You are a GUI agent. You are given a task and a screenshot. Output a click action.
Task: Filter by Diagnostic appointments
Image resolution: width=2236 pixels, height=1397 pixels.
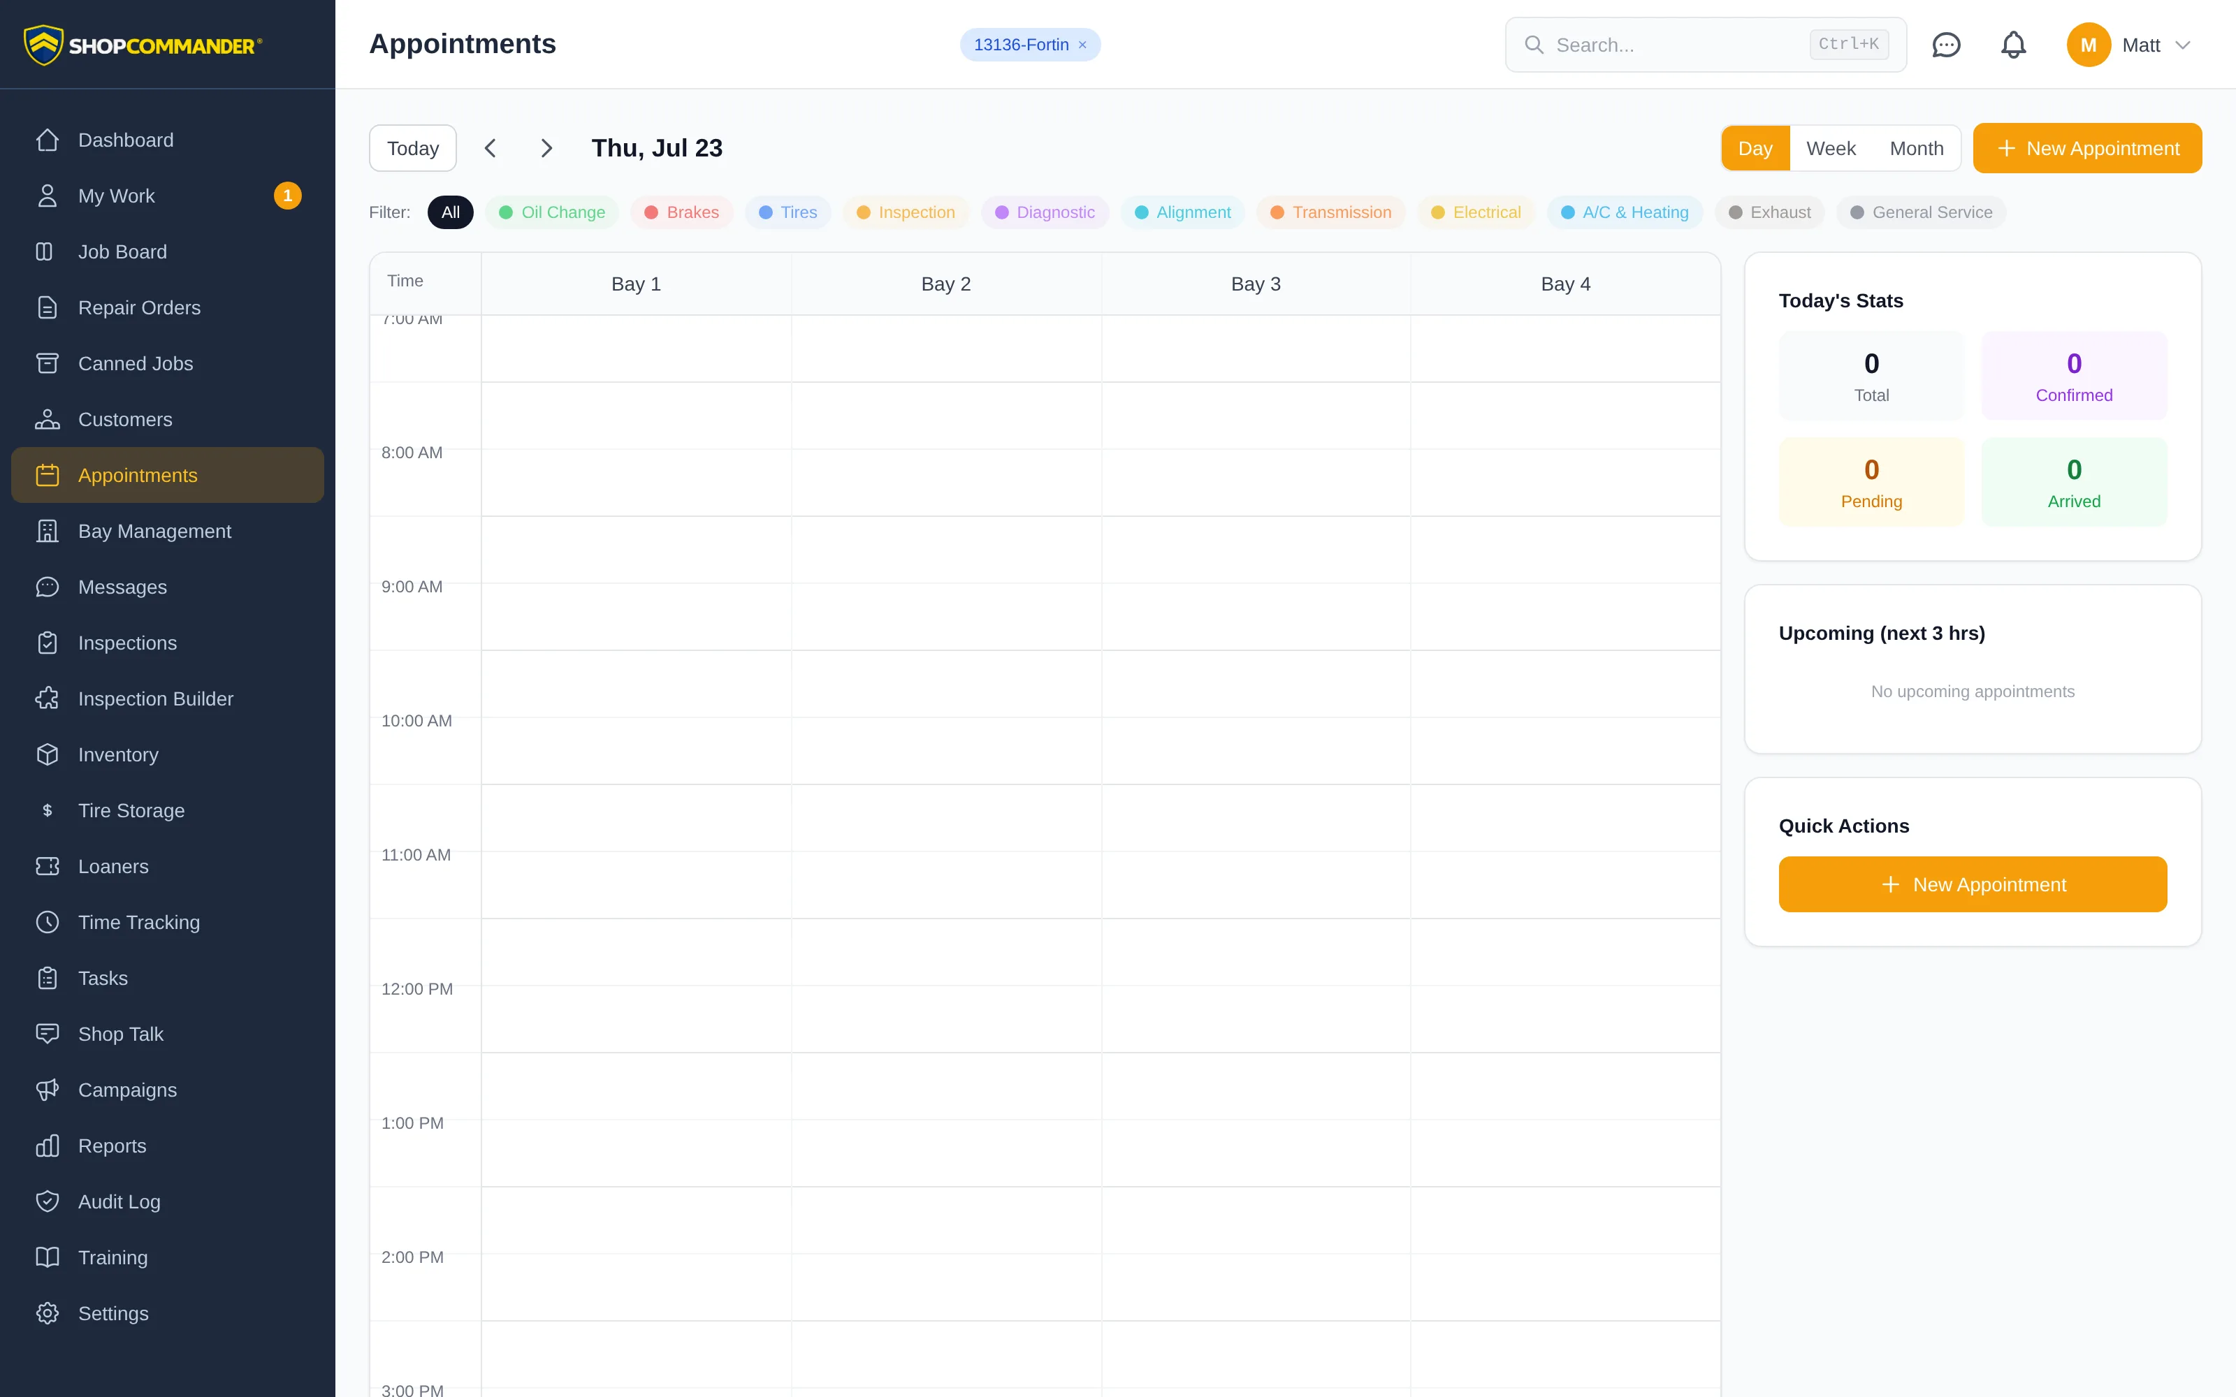coord(1044,212)
